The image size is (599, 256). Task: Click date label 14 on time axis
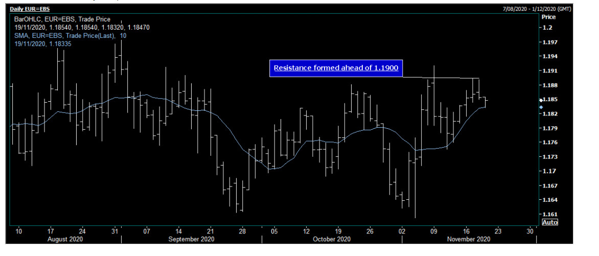(x=179, y=231)
